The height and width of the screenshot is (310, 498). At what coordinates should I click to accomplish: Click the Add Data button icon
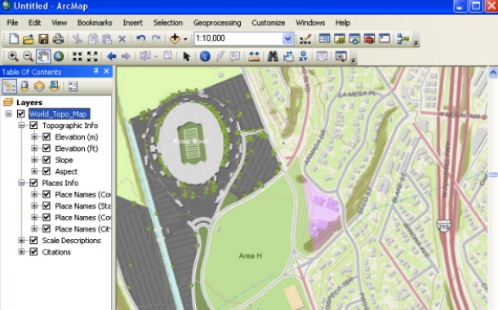(x=175, y=38)
